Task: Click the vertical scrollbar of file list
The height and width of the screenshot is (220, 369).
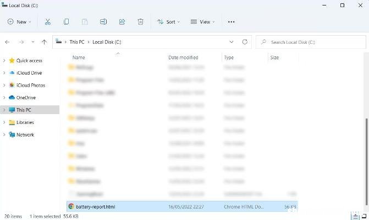Action: pyautogui.click(x=367, y=162)
